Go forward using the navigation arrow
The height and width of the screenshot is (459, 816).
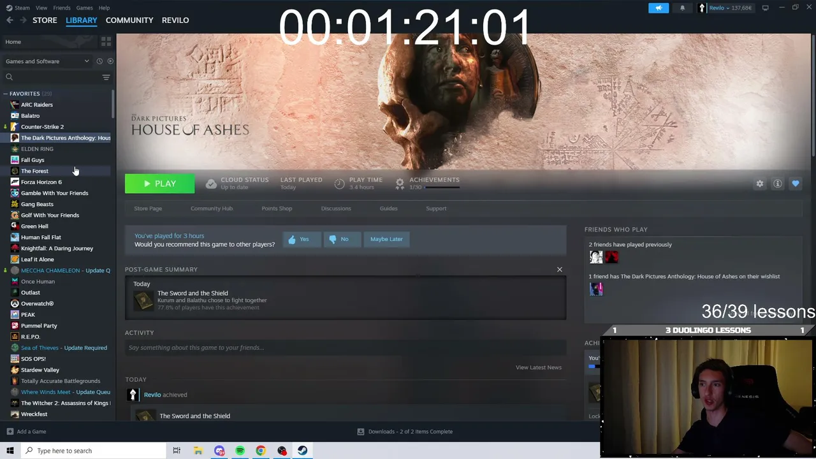coord(23,20)
